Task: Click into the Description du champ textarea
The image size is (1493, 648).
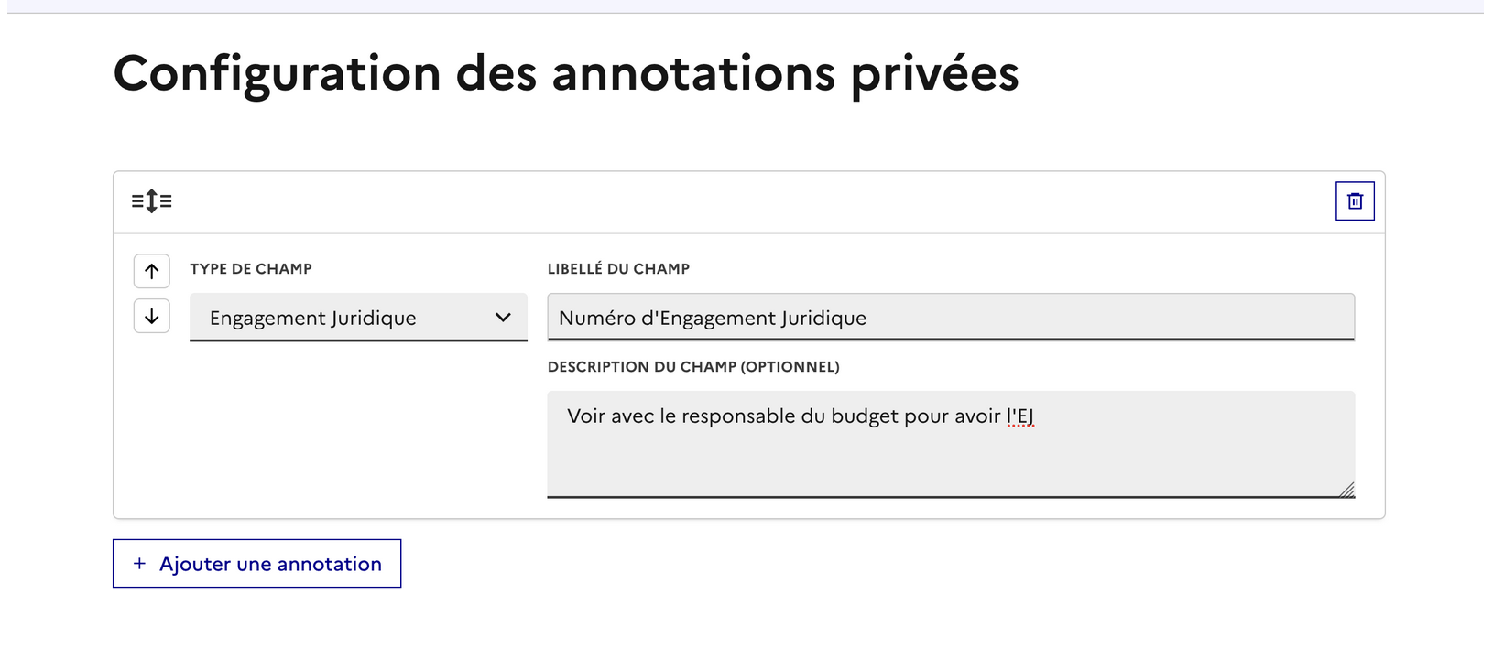Action: [951, 458]
